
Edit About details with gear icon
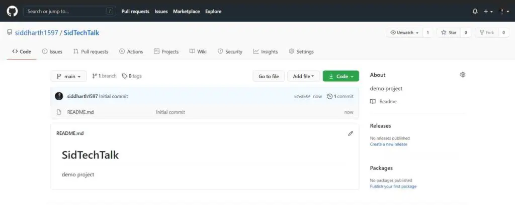click(x=463, y=75)
